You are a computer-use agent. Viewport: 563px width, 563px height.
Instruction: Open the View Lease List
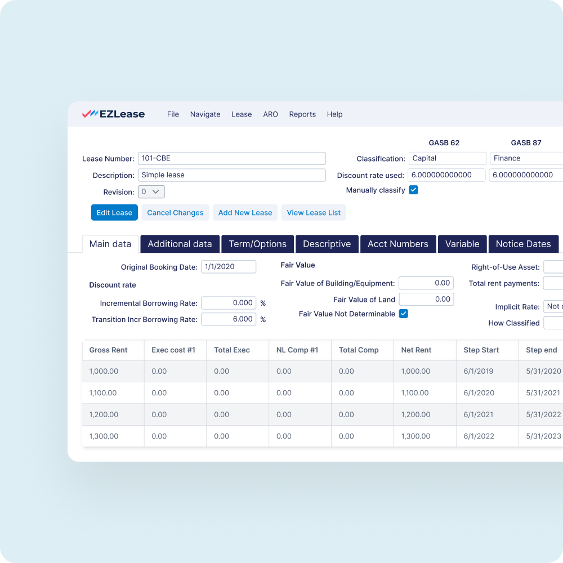[x=314, y=212]
